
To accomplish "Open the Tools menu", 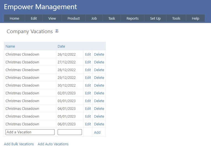I will point(176,18).
